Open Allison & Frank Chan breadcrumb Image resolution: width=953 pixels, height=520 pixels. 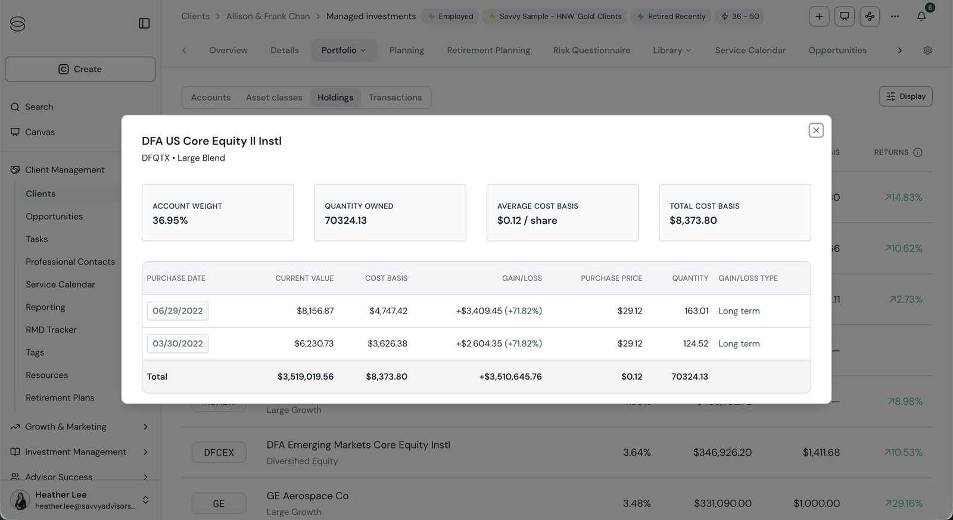point(268,17)
